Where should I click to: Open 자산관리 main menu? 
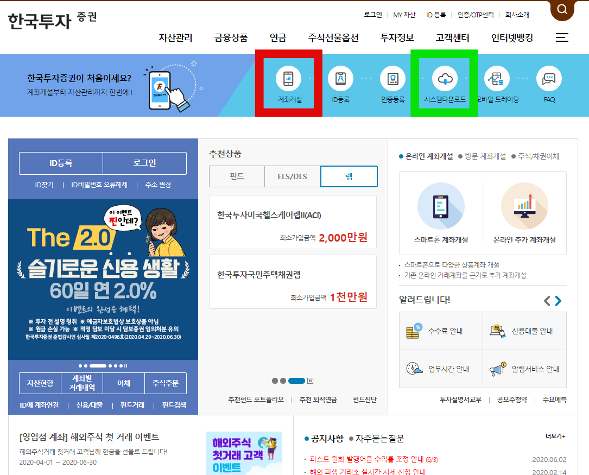click(x=175, y=37)
